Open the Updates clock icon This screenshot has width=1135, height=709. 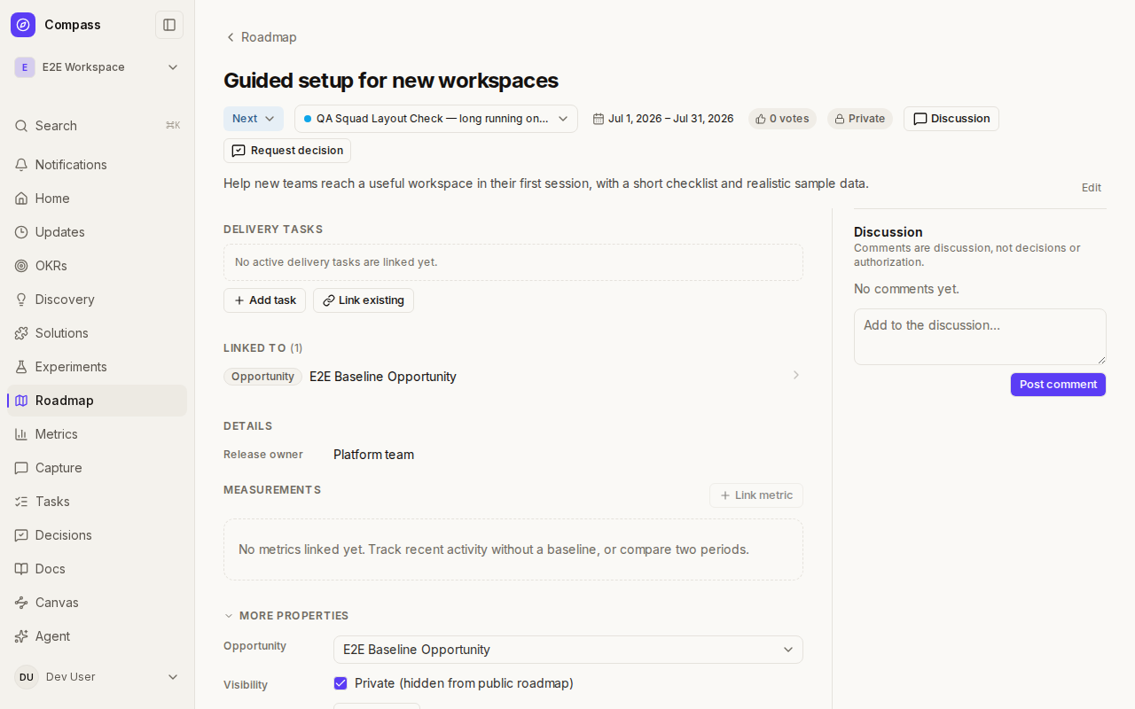click(21, 232)
